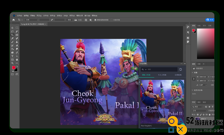Open the File menu

point(20,16)
